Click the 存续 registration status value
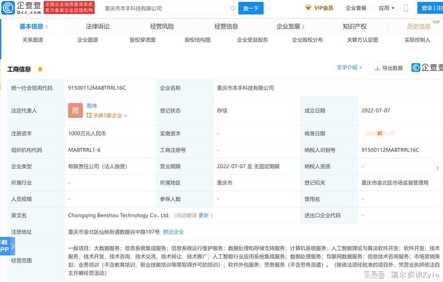This screenshot has width=443, height=282. (x=222, y=111)
